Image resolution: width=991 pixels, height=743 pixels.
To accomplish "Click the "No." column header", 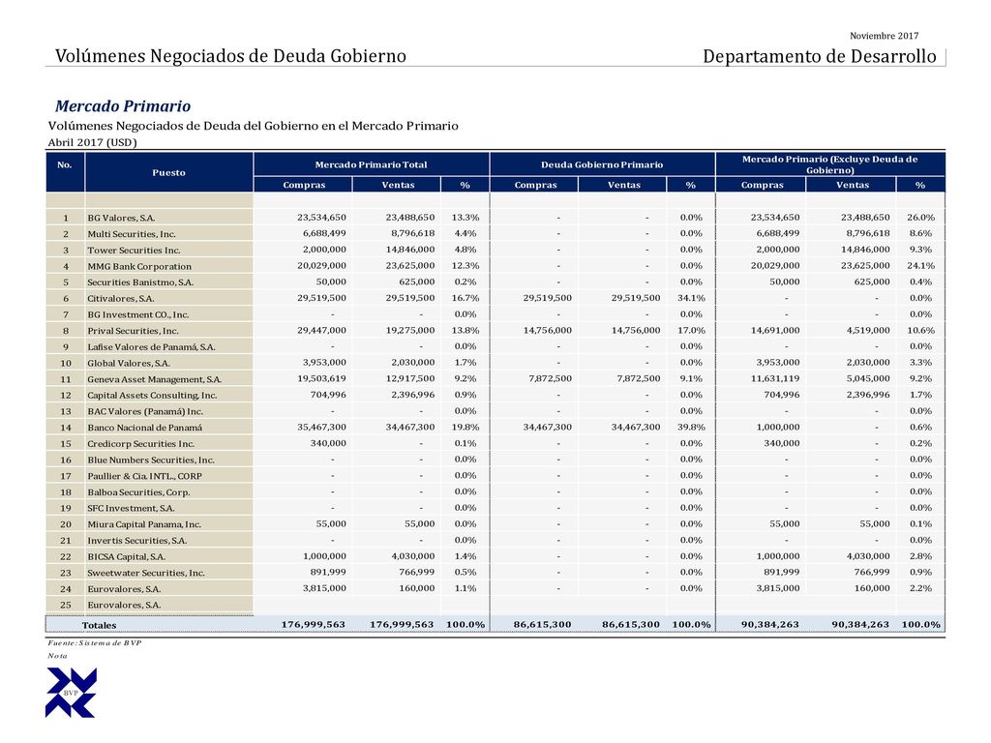I will (65, 164).
